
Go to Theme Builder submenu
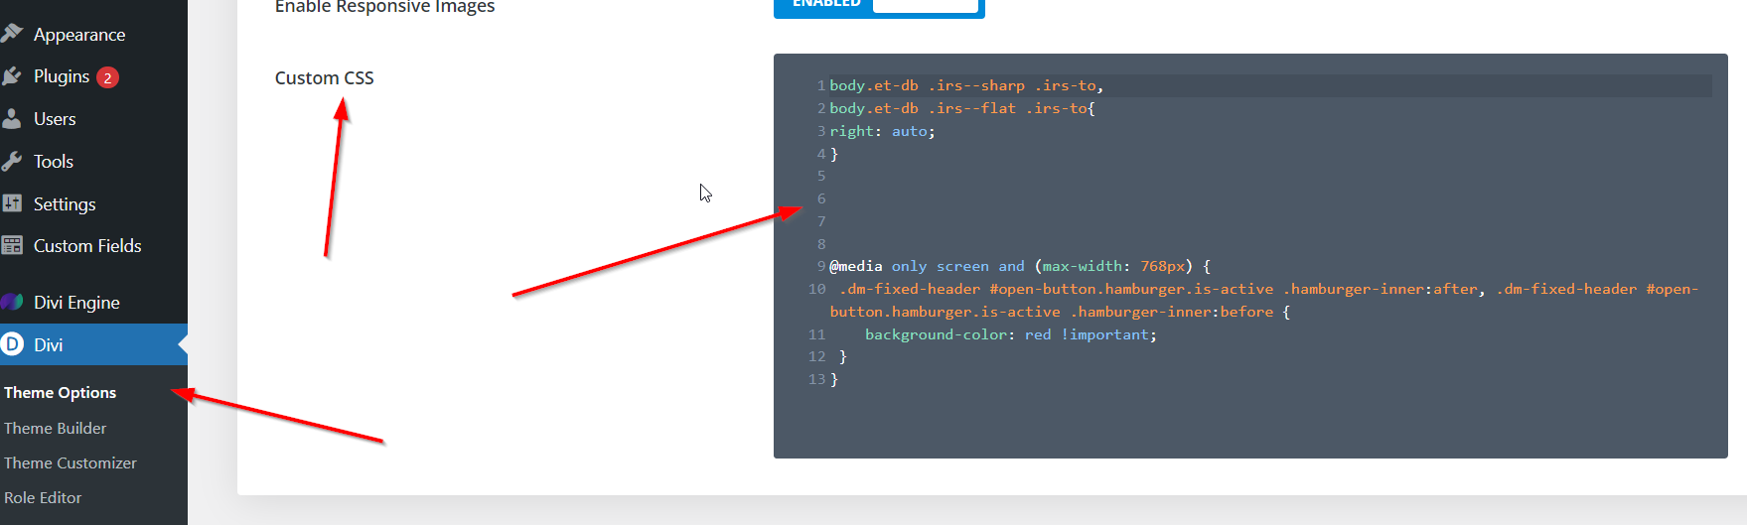(x=55, y=428)
